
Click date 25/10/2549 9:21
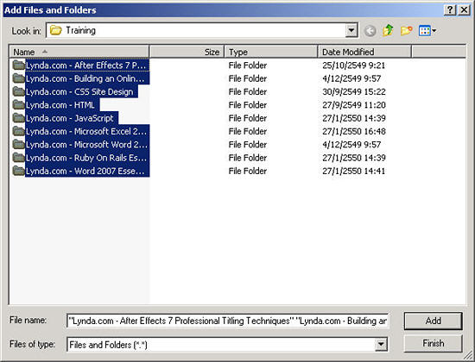pyautogui.click(x=353, y=66)
